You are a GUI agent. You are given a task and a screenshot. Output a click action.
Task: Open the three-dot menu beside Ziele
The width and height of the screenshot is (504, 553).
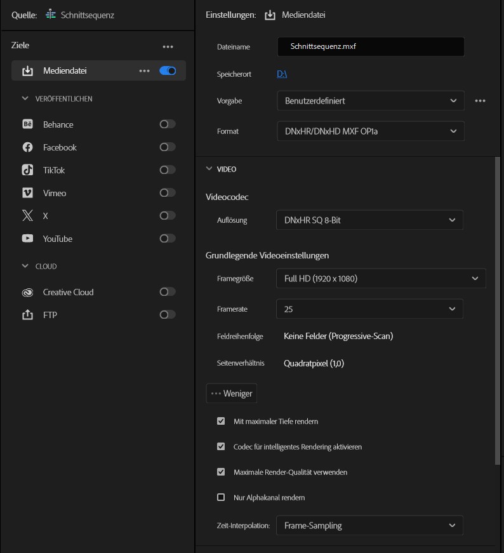click(168, 46)
